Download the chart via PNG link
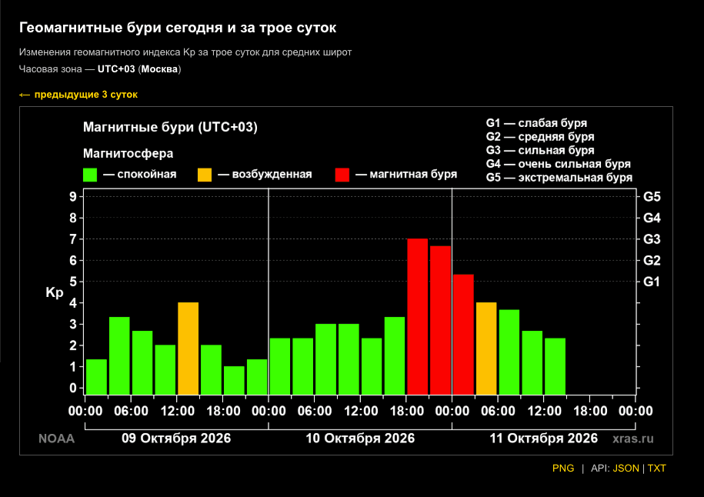 click(563, 469)
